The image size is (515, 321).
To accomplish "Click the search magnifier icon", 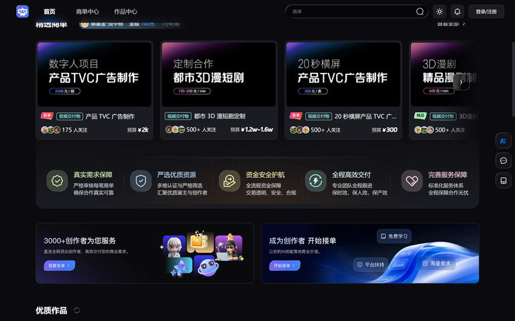I will coord(420,11).
